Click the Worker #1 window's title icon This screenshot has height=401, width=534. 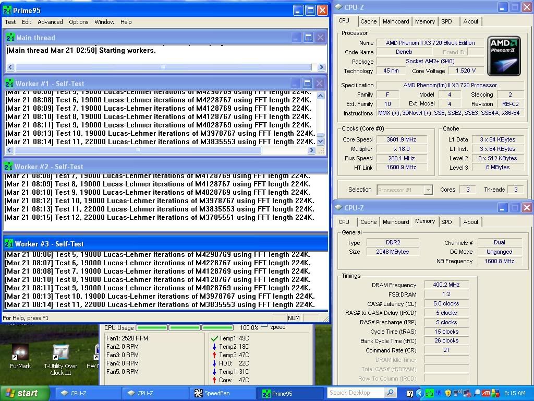click(9, 83)
